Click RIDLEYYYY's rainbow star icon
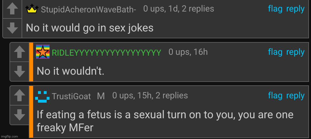Viewport: 311px width, 139px height. [43, 52]
